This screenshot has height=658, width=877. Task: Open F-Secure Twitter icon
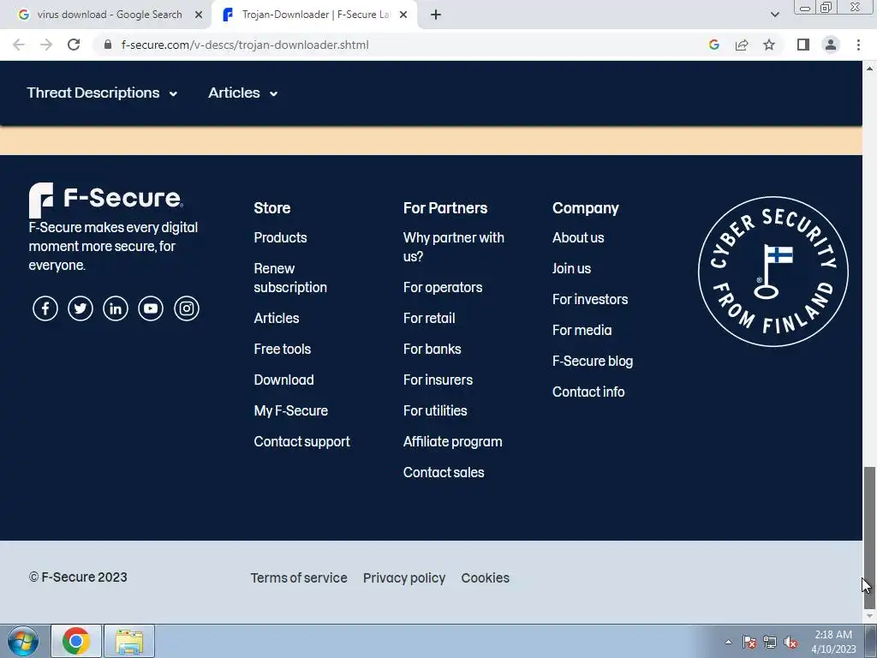tap(81, 308)
